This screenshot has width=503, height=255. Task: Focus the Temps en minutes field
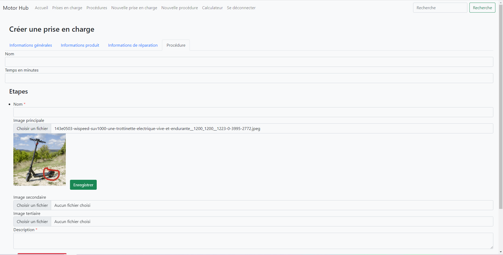249,78
